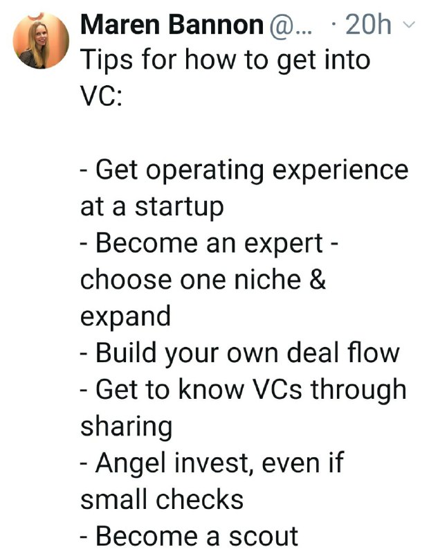Viewport: 429px width, 554px height.
Task: Select the 'Angel invest, even if' line
Action: [x=212, y=463]
